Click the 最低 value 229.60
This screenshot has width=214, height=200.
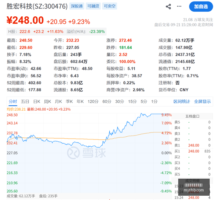pos(26,47)
